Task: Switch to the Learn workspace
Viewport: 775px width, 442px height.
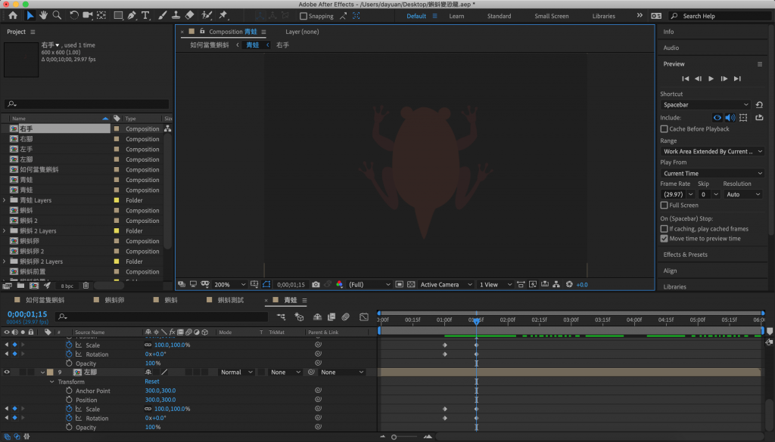Action: pyautogui.click(x=456, y=17)
